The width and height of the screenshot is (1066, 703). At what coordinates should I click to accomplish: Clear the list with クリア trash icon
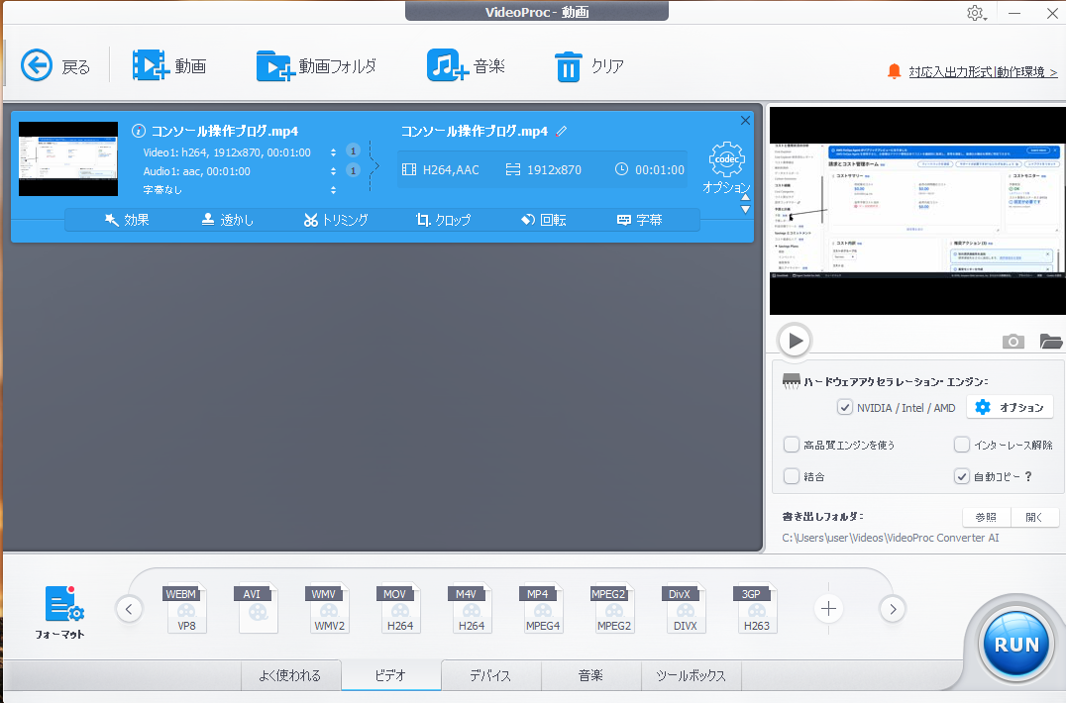pyautogui.click(x=569, y=66)
